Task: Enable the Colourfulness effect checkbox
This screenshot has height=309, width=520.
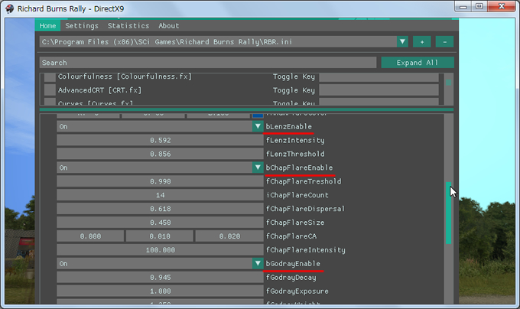Action: 50,77
